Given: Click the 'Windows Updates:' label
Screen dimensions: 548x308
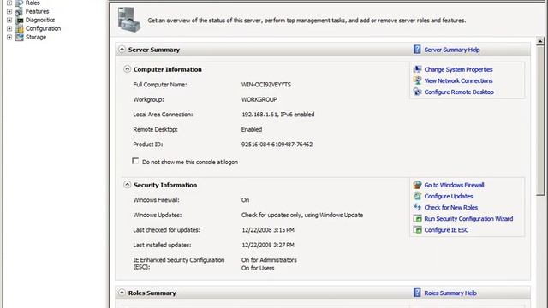Looking at the screenshot, I should (x=158, y=215).
